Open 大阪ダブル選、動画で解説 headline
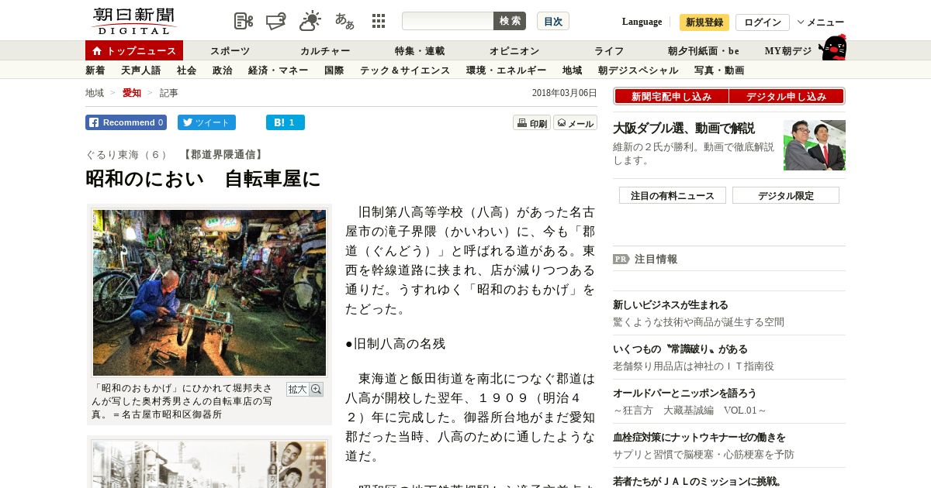 click(x=684, y=129)
